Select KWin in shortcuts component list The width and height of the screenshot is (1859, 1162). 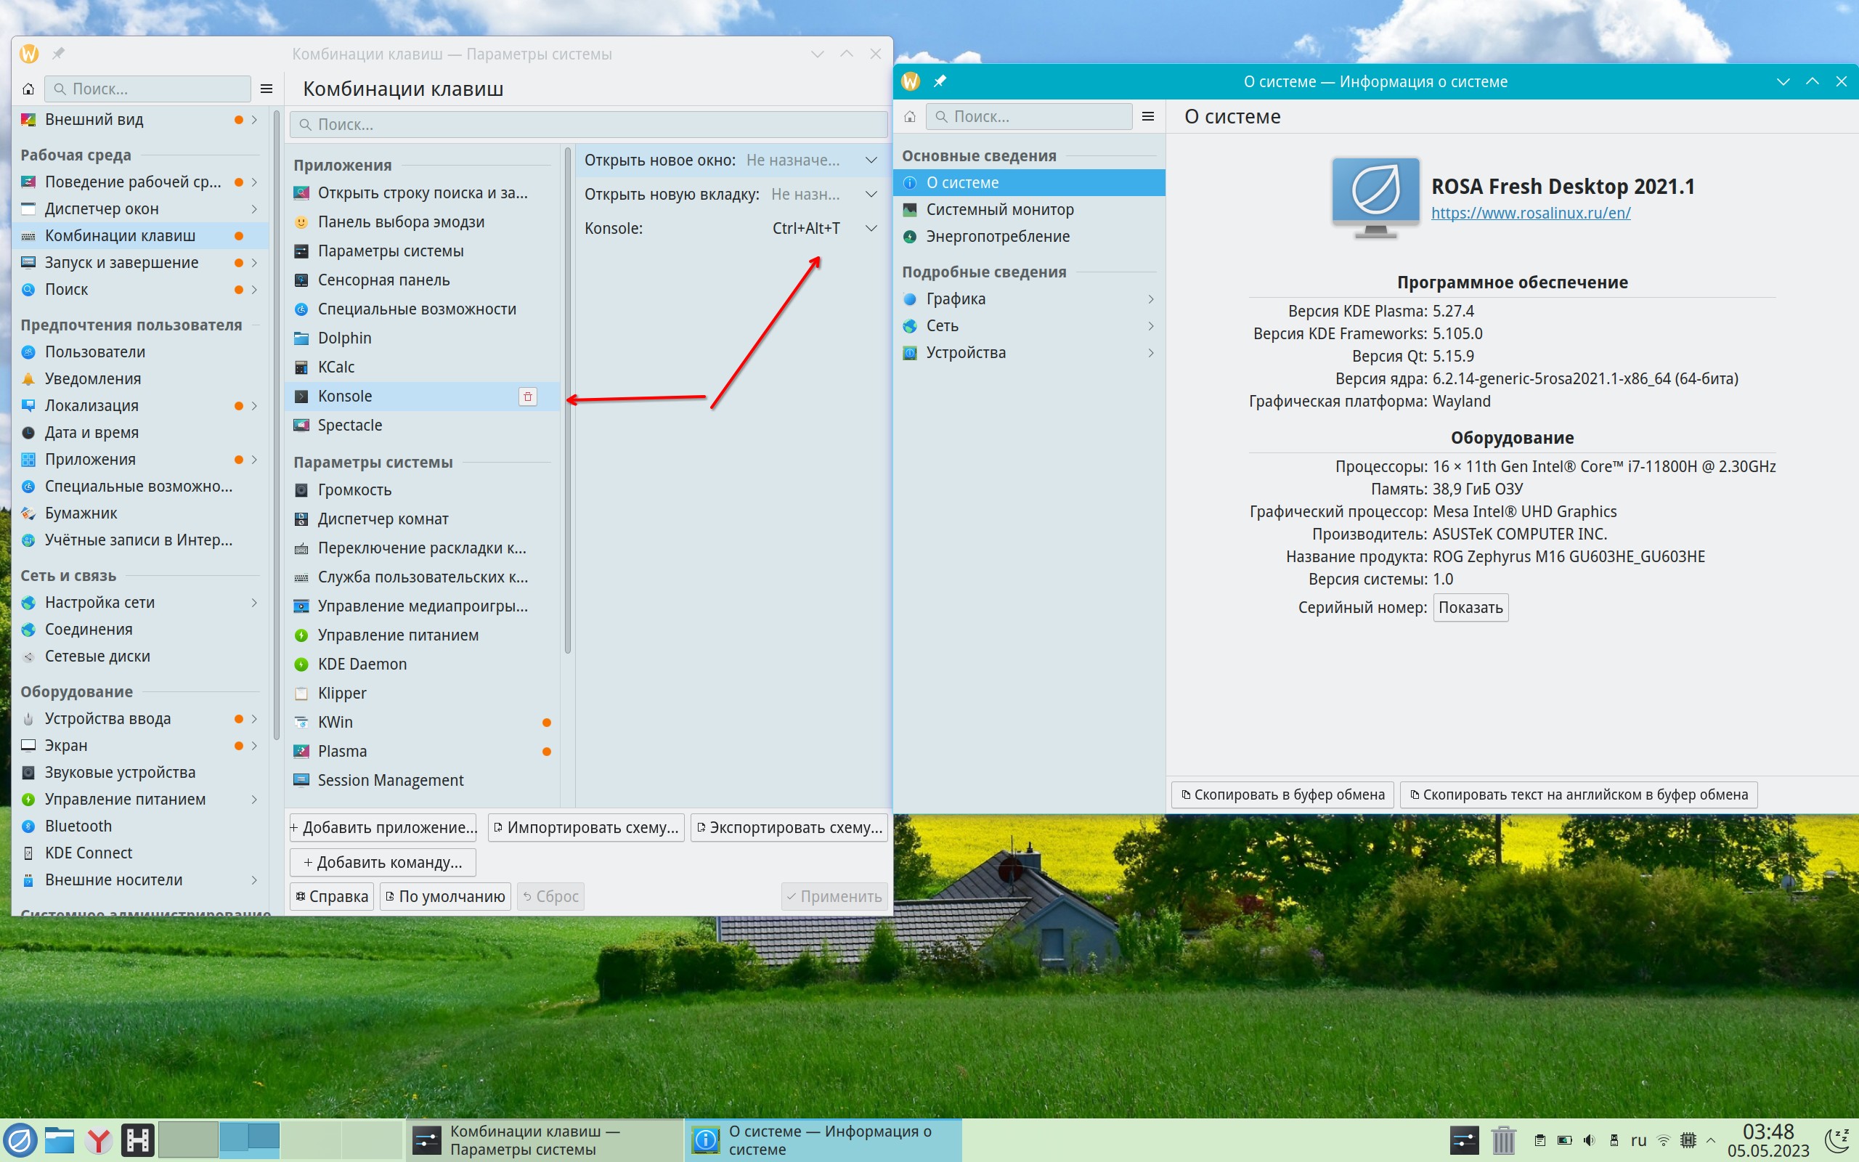[x=335, y=723]
